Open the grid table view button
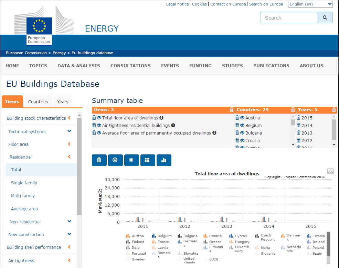The height and width of the screenshot is (268, 339). (x=147, y=160)
